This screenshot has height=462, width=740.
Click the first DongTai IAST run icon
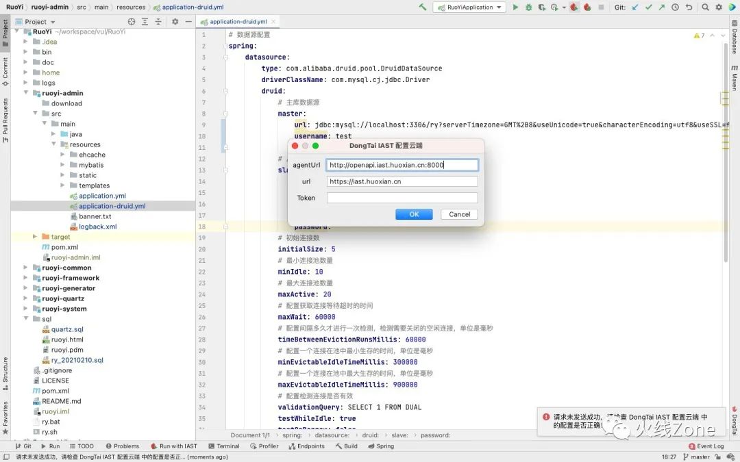(574, 7)
